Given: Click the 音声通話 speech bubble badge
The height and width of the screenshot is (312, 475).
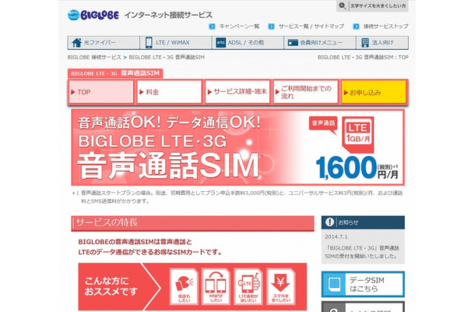Looking at the screenshot, I should pos(323,125).
